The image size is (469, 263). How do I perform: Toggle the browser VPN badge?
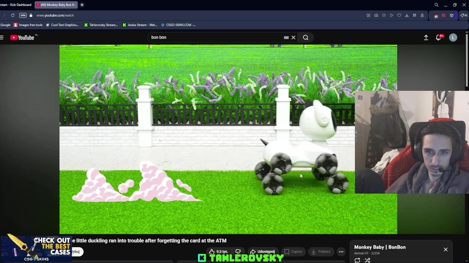point(23,15)
